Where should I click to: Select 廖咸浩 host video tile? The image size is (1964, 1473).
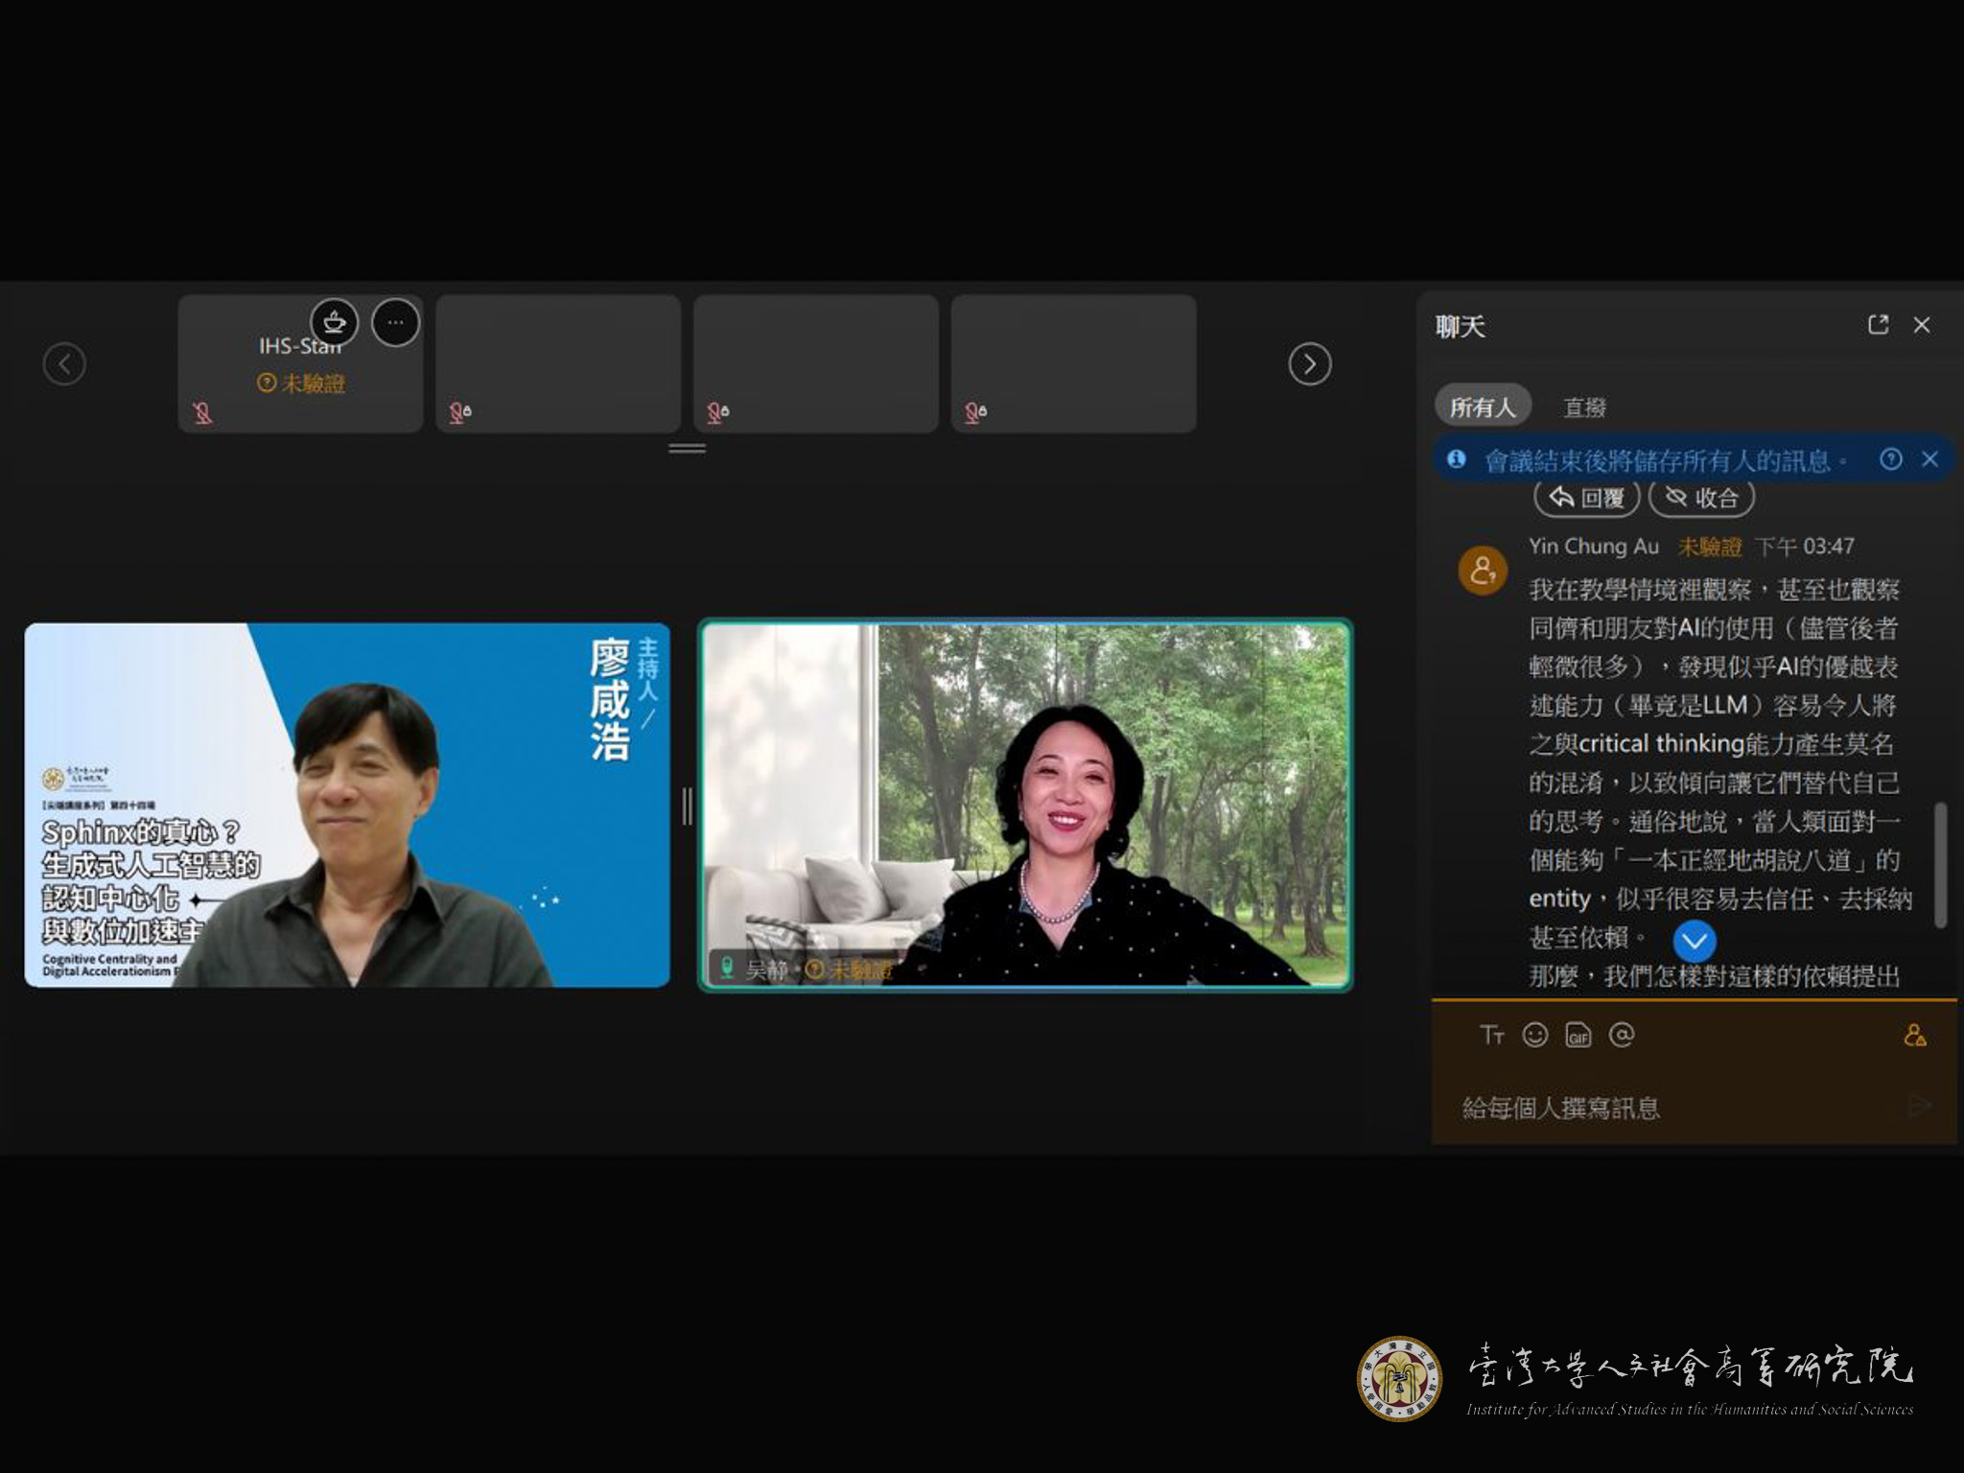click(347, 805)
